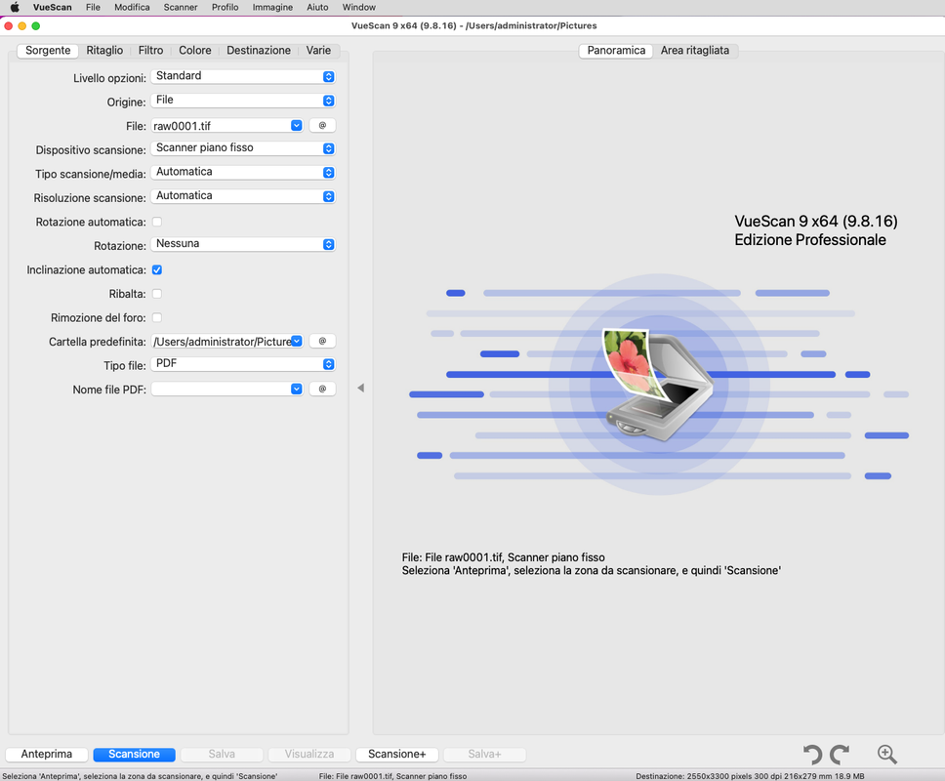Toggle the Ribalta checkbox
Image resolution: width=945 pixels, height=781 pixels.
[x=157, y=294]
